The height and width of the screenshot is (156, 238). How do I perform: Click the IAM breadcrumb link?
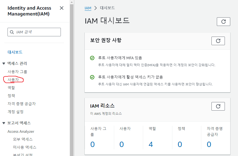click(88, 8)
